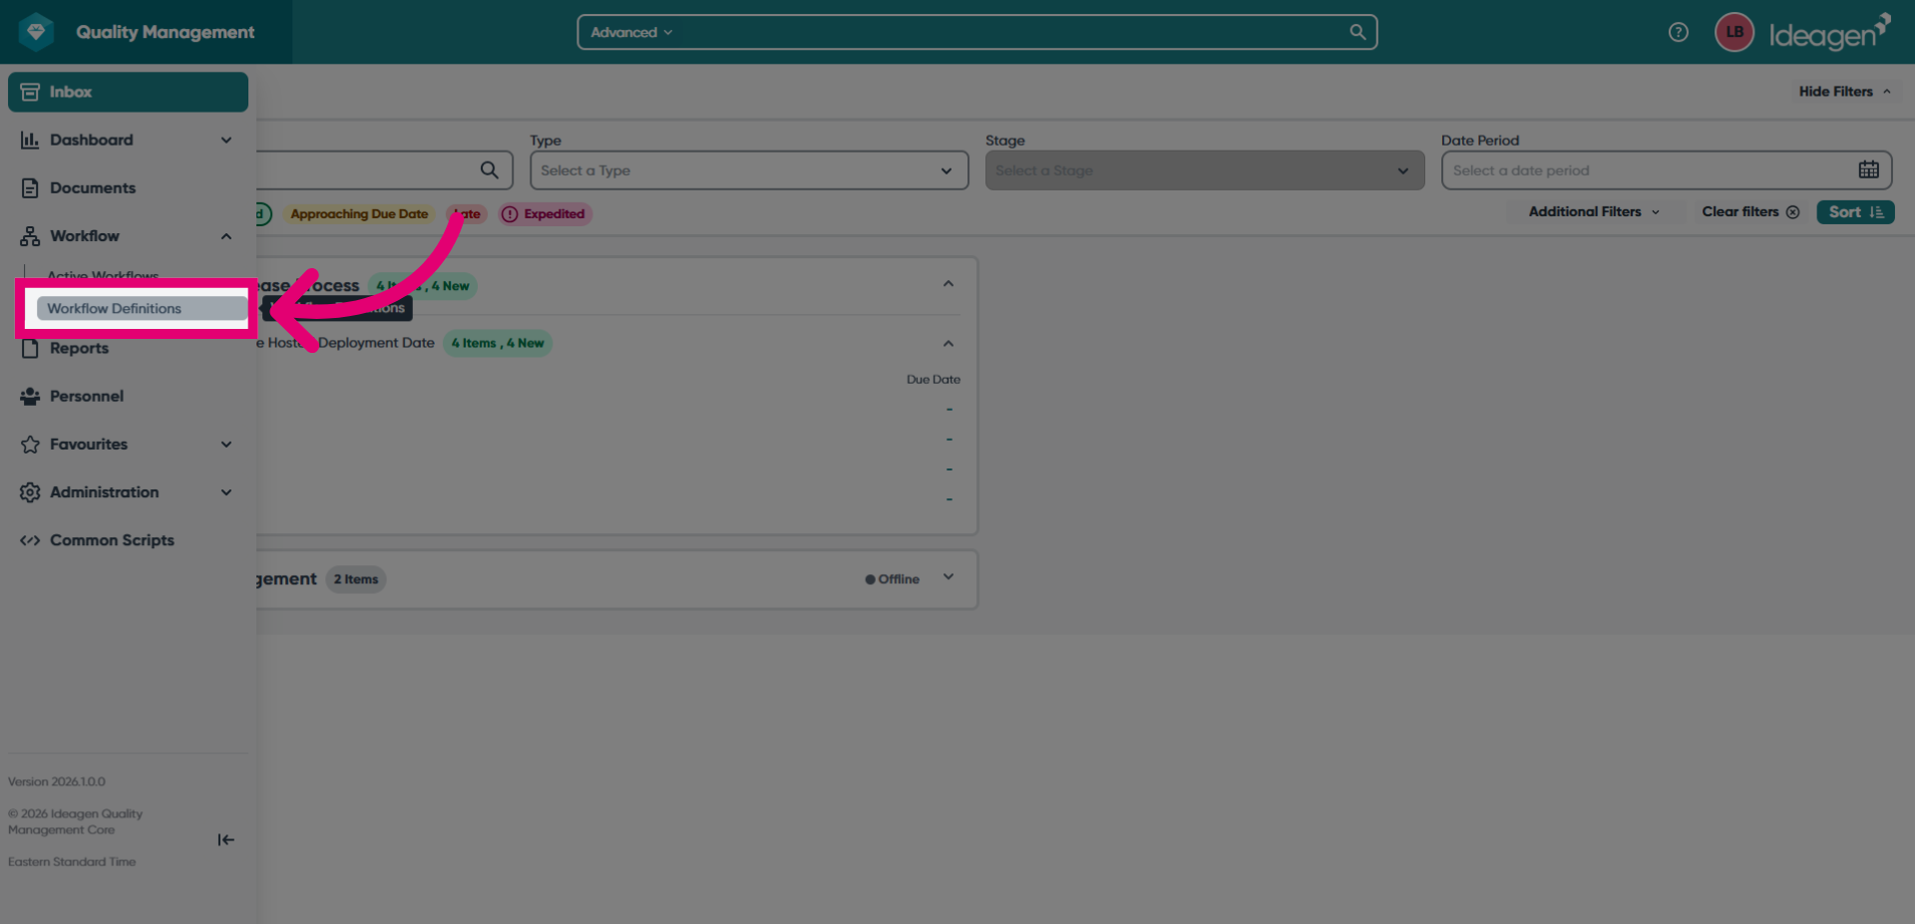This screenshot has width=1915, height=924.
Task: Click the Workflow hierarchy icon
Action: (30, 236)
